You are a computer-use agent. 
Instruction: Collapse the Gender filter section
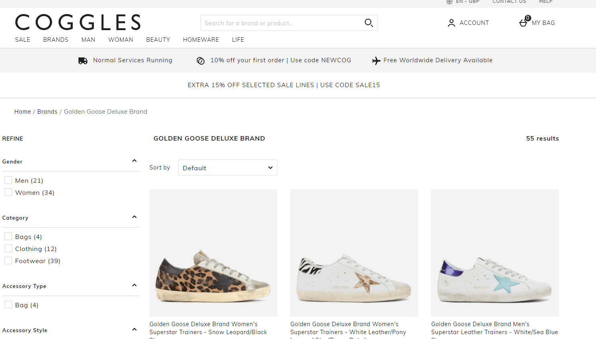pyautogui.click(x=134, y=161)
